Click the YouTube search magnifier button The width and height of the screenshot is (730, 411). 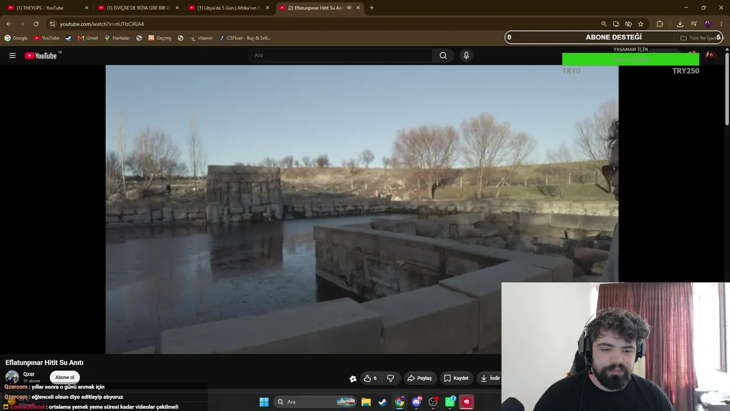(443, 55)
